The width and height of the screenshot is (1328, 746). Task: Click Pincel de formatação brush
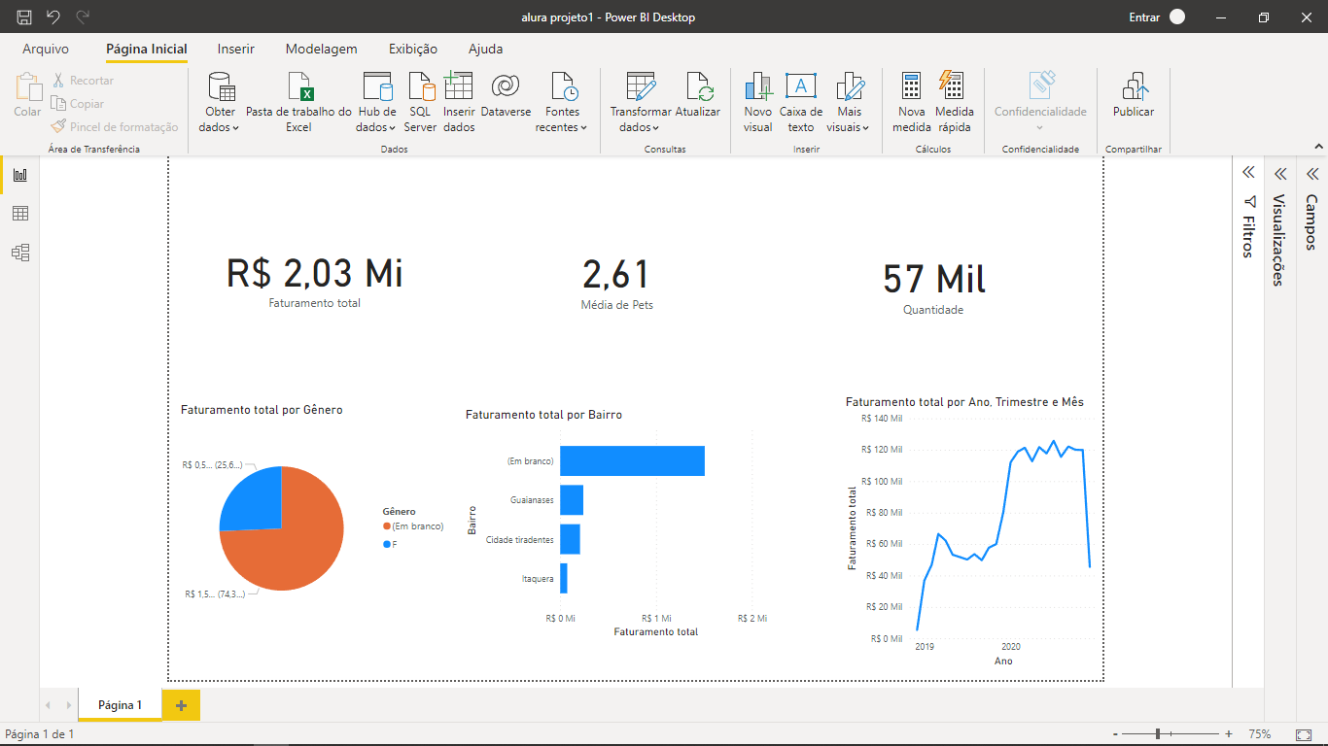tap(58, 126)
